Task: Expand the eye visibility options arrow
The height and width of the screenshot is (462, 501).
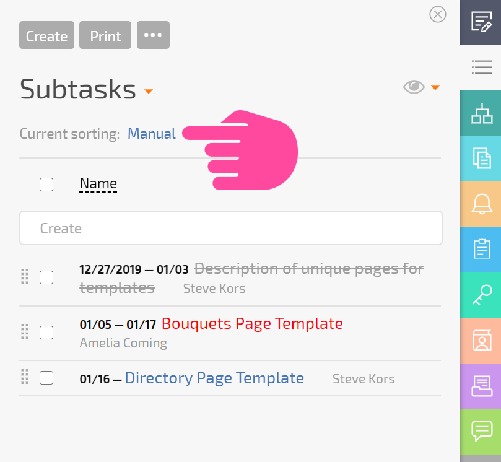Action: [x=435, y=87]
